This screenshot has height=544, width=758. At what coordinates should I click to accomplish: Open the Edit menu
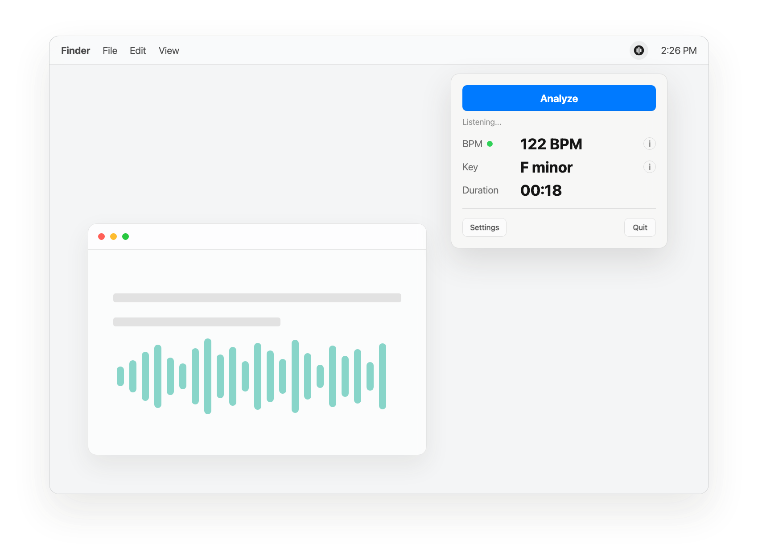coord(138,50)
